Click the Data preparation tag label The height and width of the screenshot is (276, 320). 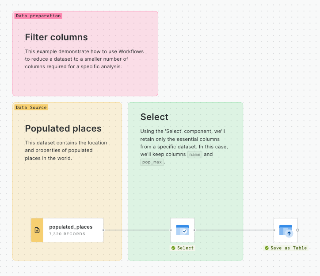tap(38, 16)
